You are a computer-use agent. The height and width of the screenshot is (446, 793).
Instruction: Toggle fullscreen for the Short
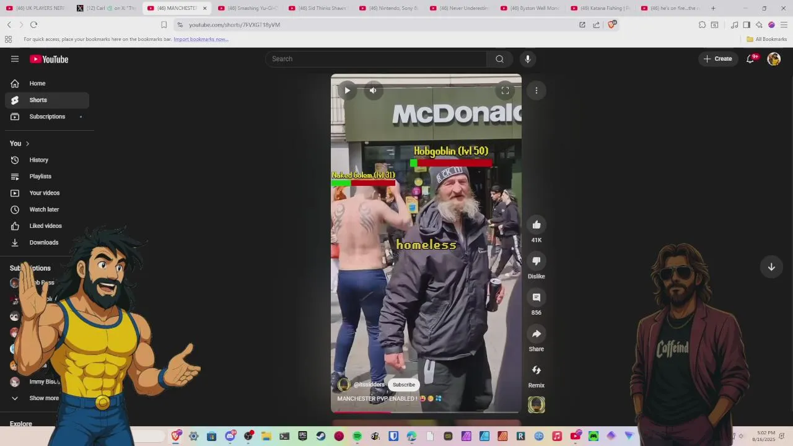click(505, 90)
